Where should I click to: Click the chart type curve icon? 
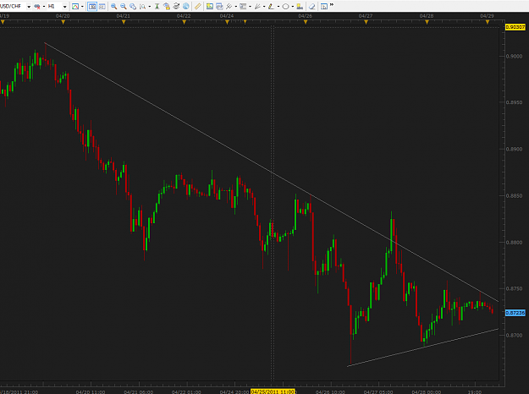(75, 7)
